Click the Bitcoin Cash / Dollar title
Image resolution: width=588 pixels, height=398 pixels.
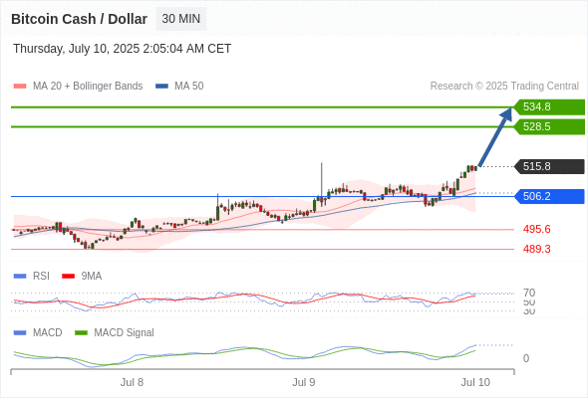click(79, 19)
